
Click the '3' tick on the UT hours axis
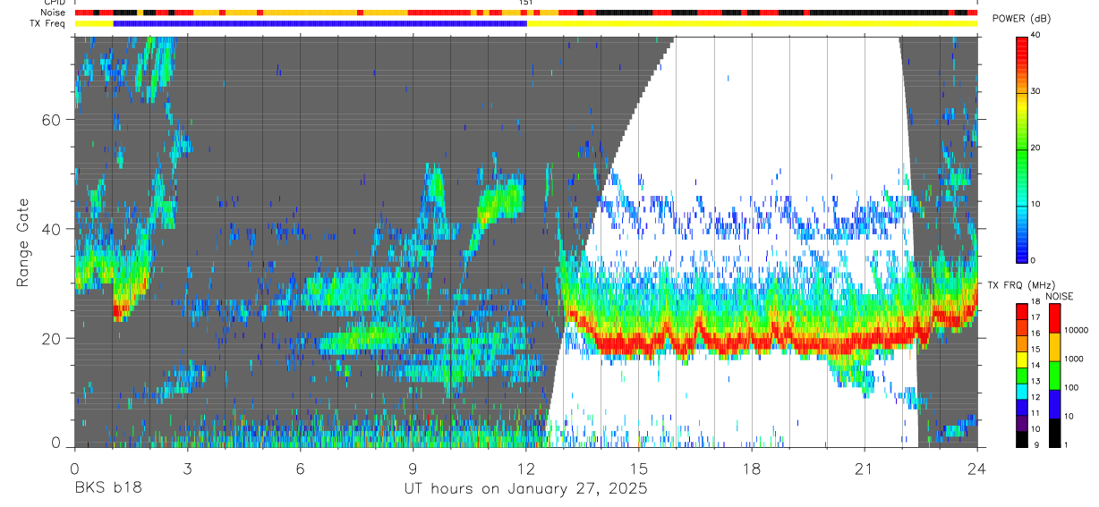(187, 469)
